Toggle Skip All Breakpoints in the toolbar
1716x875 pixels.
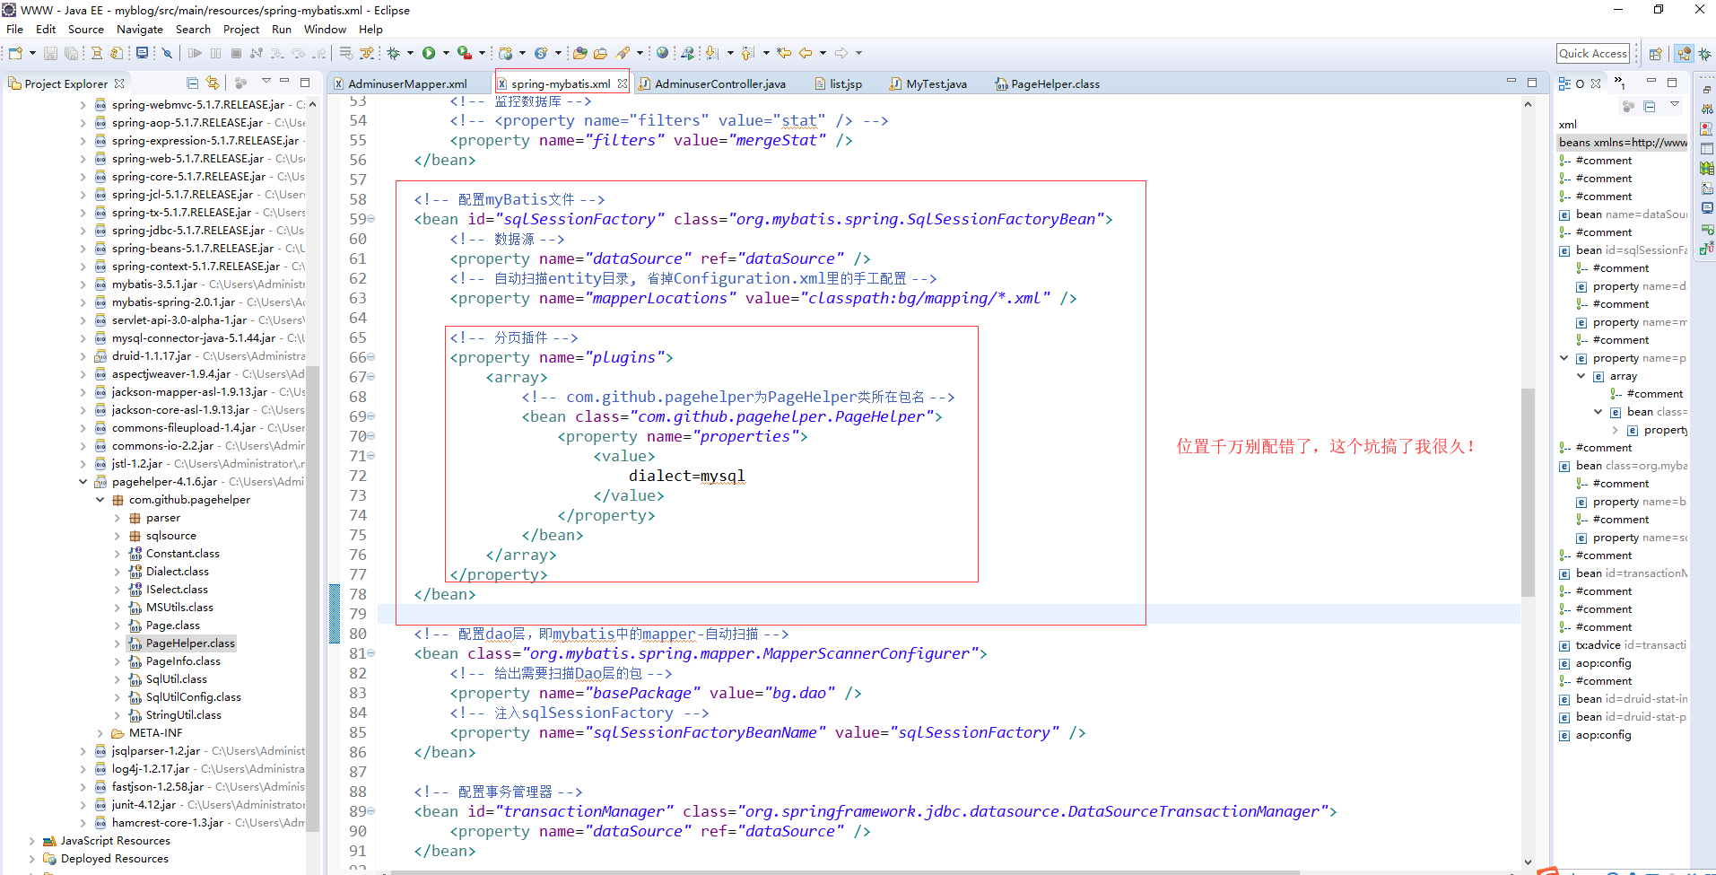pyautogui.click(x=167, y=53)
